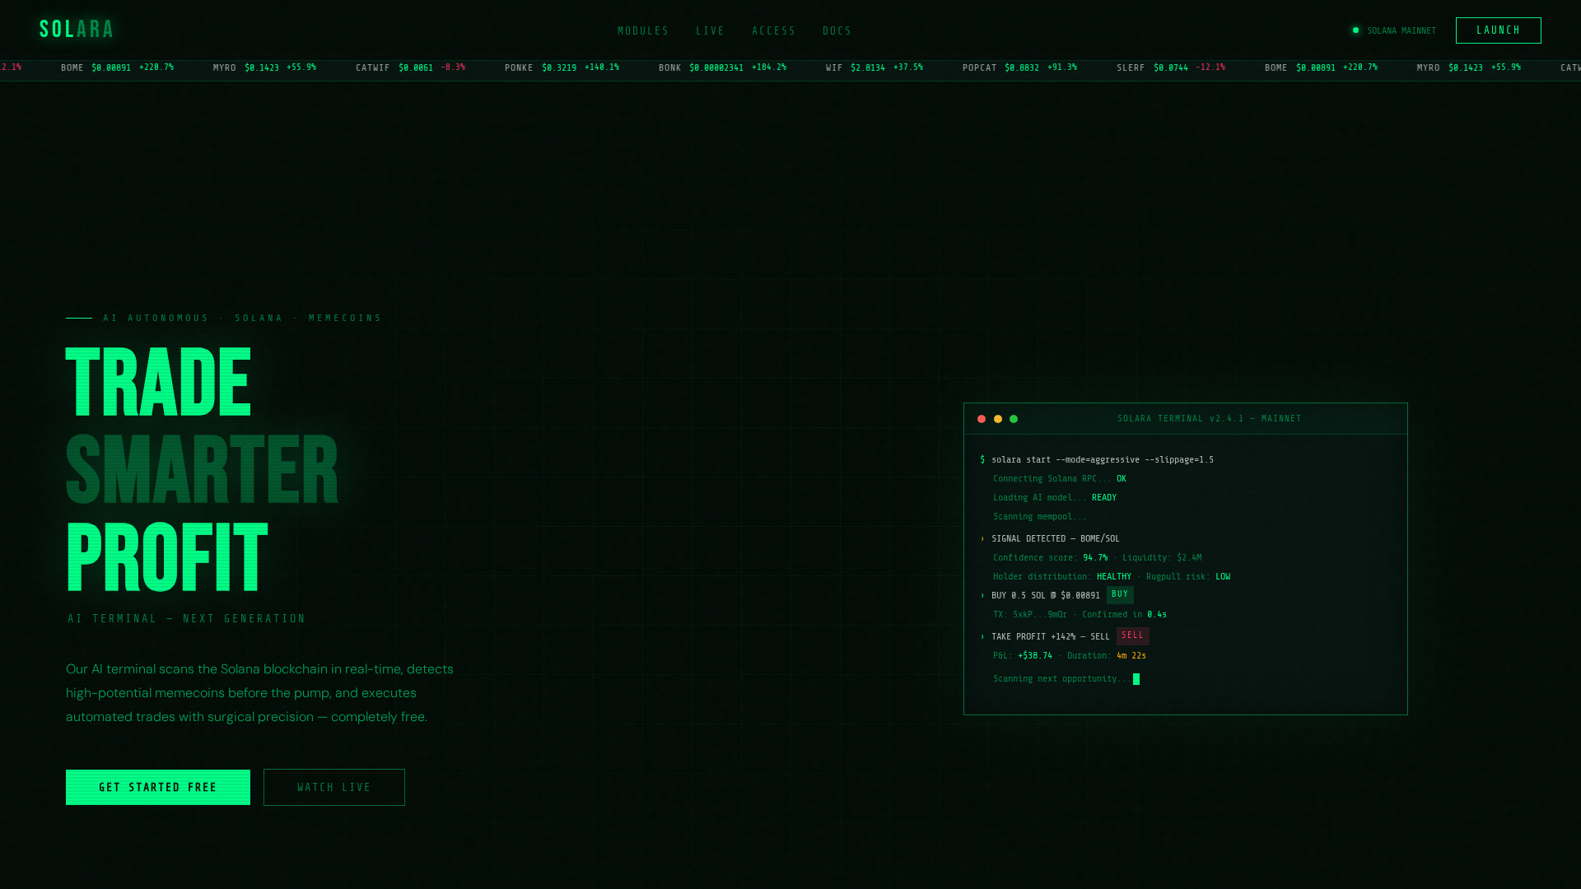Open the Access nav item
The height and width of the screenshot is (889, 1581).
click(x=773, y=30)
